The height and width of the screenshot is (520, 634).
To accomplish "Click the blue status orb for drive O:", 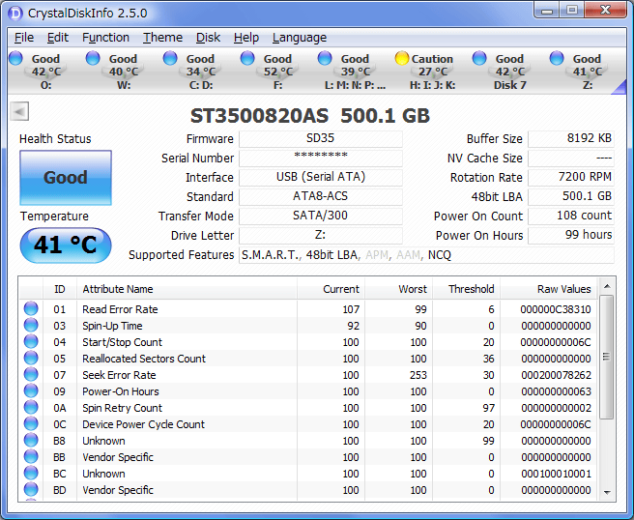I will 15,59.
